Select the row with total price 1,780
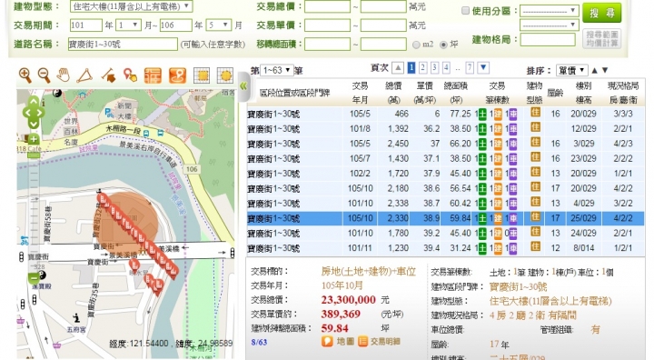 (x=446, y=234)
